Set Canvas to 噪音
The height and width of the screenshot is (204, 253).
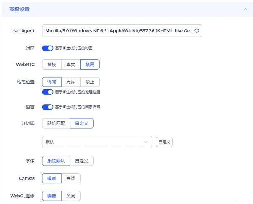pos(51,178)
